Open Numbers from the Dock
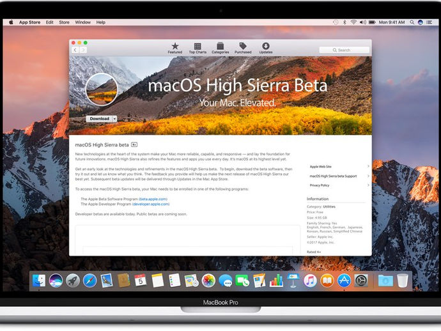The height and width of the screenshot is (331, 441). pyautogui.click(x=276, y=281)
